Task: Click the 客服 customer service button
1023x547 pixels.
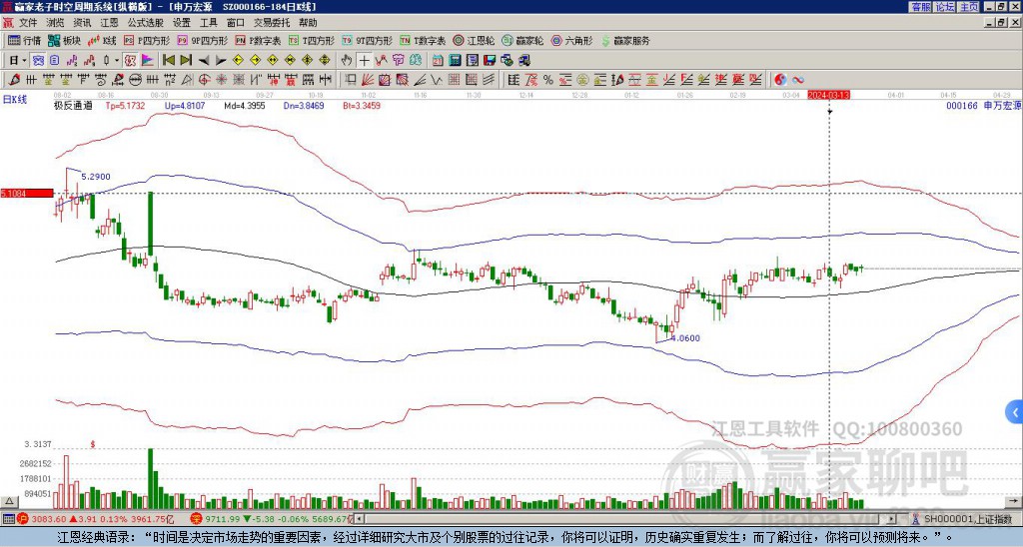Action: coord(920,7)
